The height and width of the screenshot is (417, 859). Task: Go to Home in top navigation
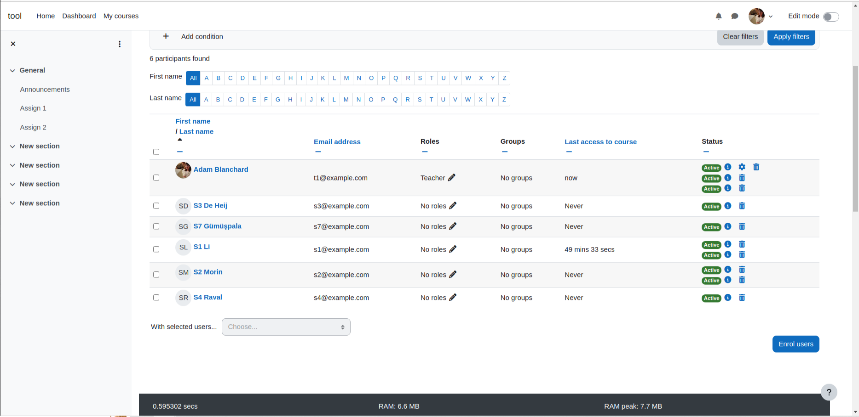pyautogui.click(x=46, y=16)
